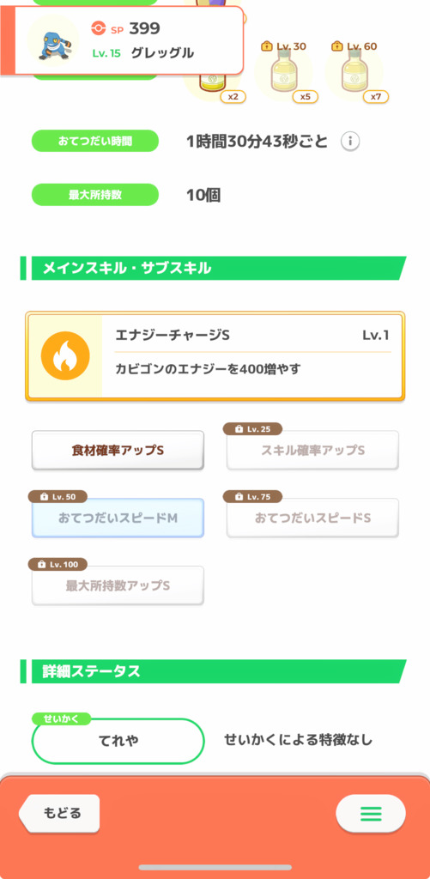Select the 食材確率アップS sub skill

[x=118, y=450]
